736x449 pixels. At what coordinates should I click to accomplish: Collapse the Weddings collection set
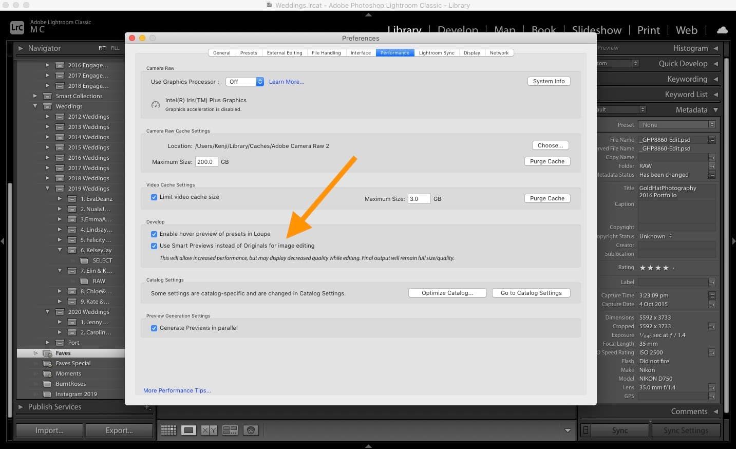(x=35, y=106)
